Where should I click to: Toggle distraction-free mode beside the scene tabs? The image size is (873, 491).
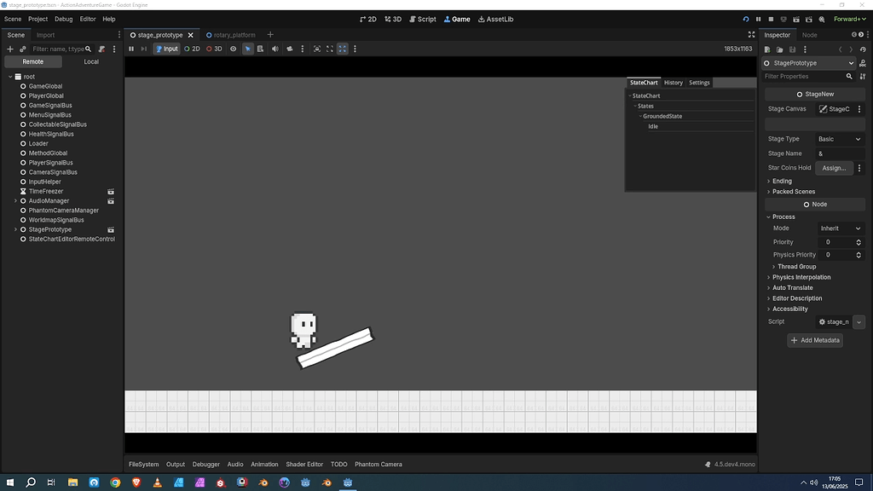tap(750, 35)
